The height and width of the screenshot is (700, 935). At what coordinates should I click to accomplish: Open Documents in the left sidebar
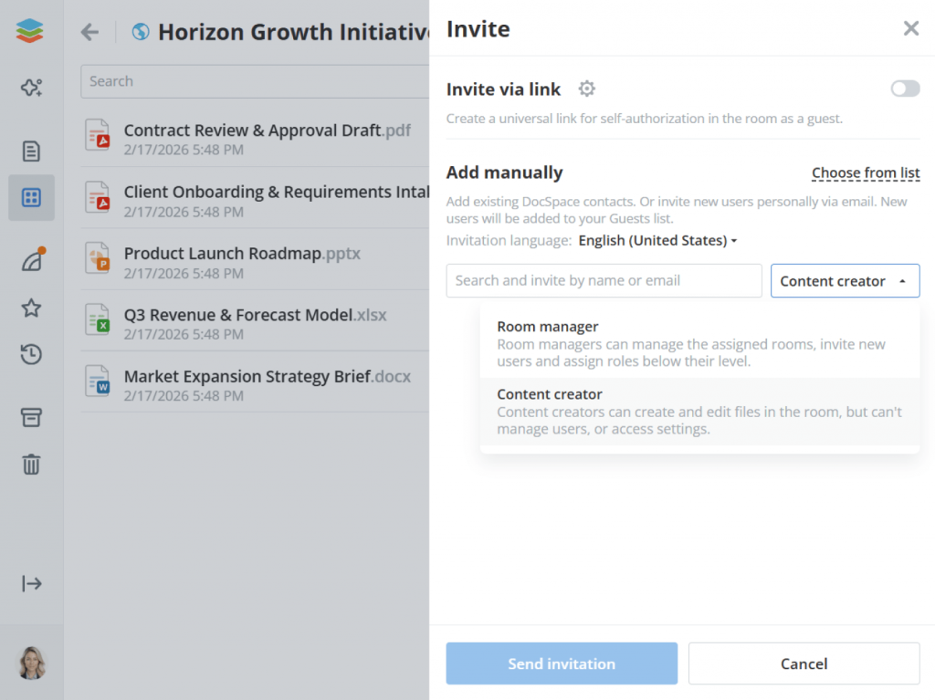point(31,151)
